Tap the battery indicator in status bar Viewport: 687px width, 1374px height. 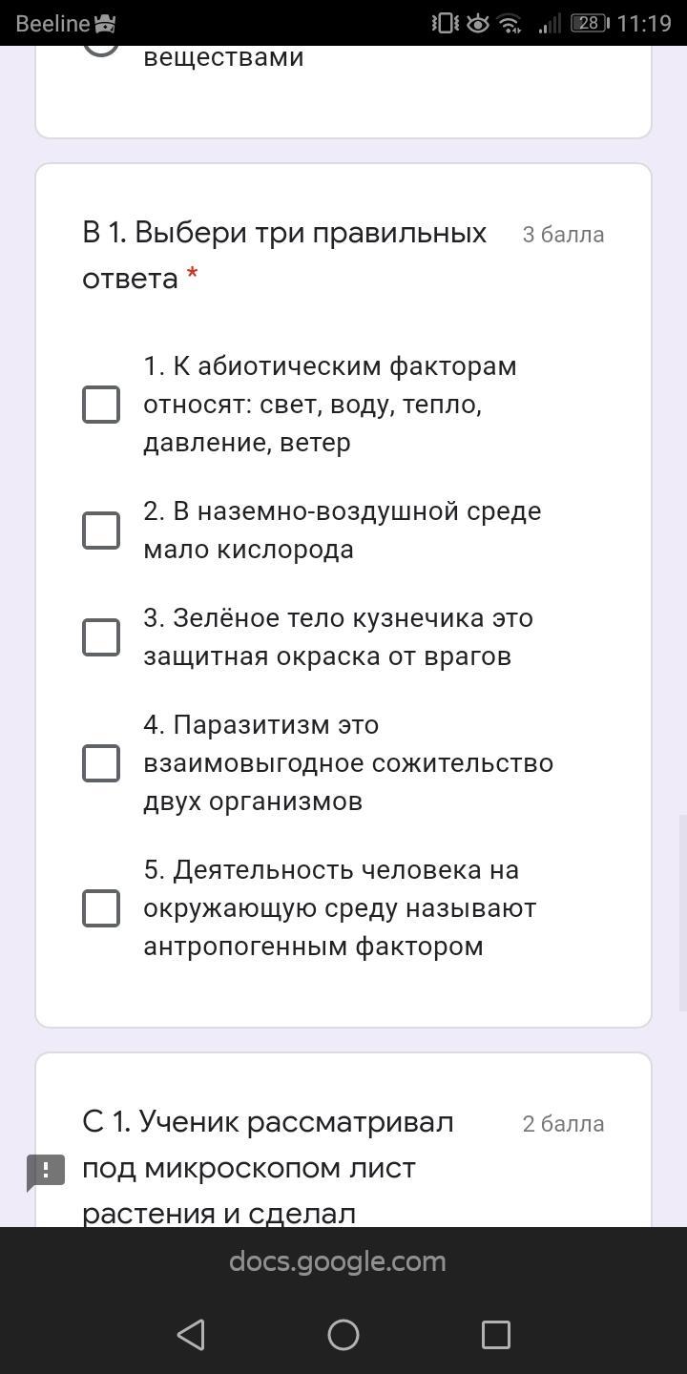pos(589,23)
